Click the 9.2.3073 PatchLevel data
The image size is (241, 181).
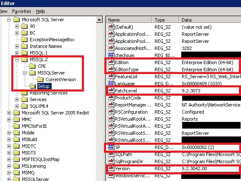[191, 91]
